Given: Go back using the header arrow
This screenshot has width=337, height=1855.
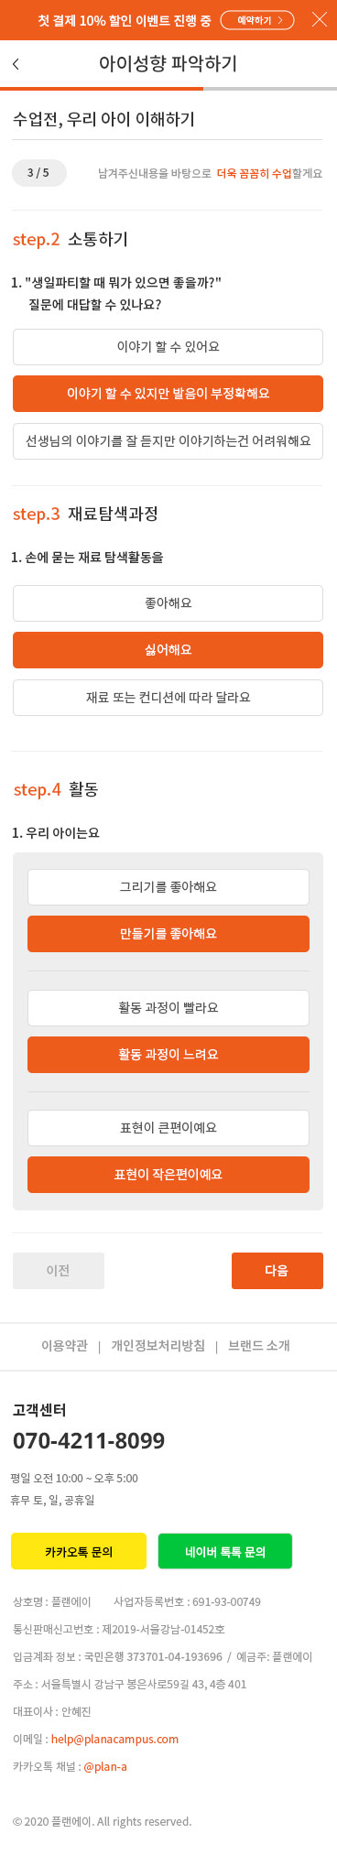Looking at the screenshot, I should (16, 64).
